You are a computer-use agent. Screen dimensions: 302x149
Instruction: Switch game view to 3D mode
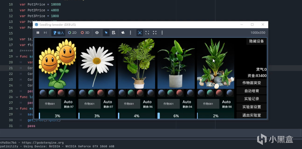click(85, 33)
